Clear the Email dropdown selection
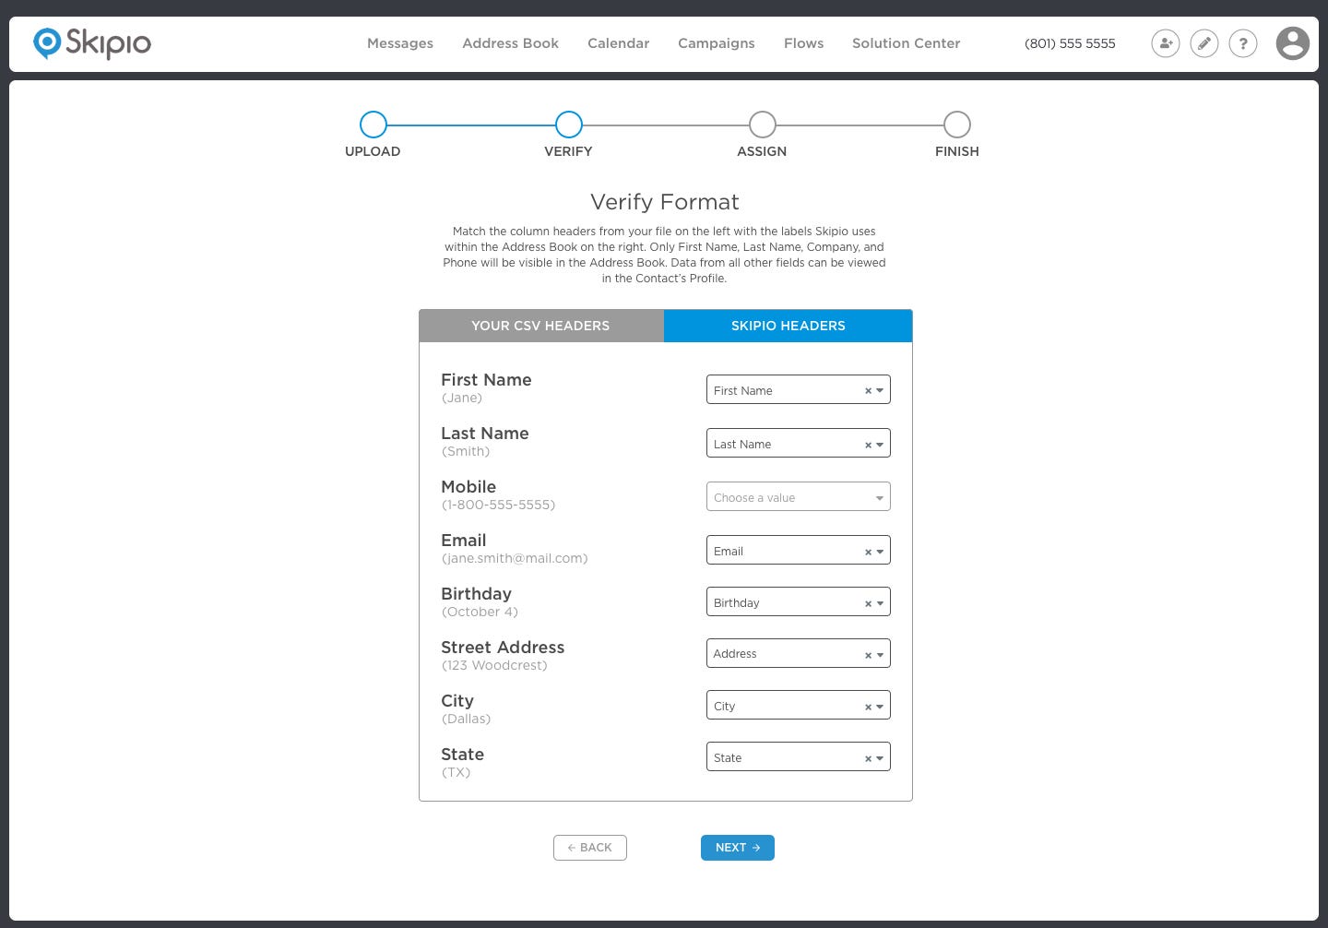Screen dimensions: 1328x928 click(868, 552)
